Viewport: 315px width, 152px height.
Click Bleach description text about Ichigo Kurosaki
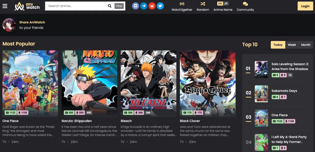(149, 131)
